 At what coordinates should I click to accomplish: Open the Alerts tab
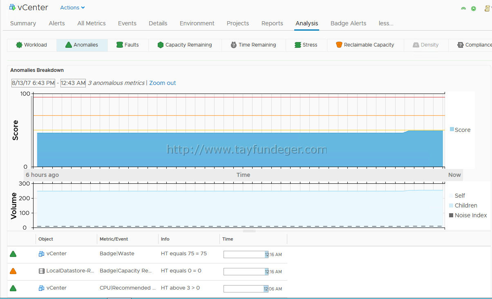57,23
